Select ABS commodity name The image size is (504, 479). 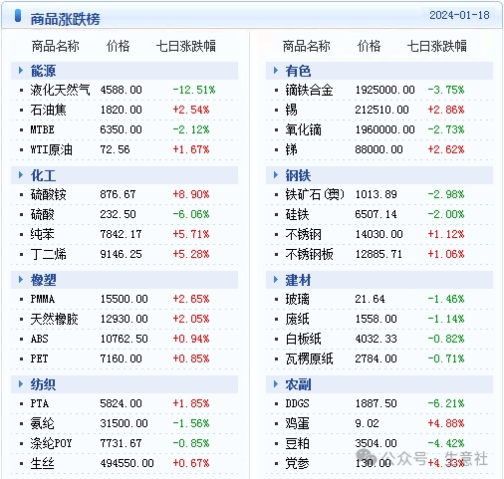[x=39, y=339]
